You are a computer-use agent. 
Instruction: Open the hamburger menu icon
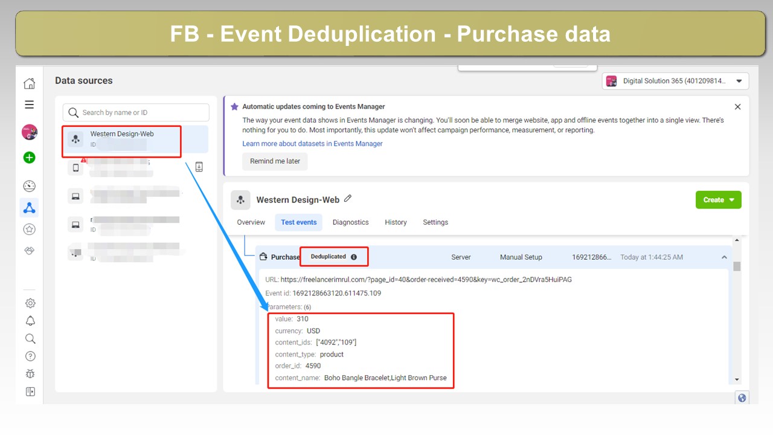[x=29, y=105]
